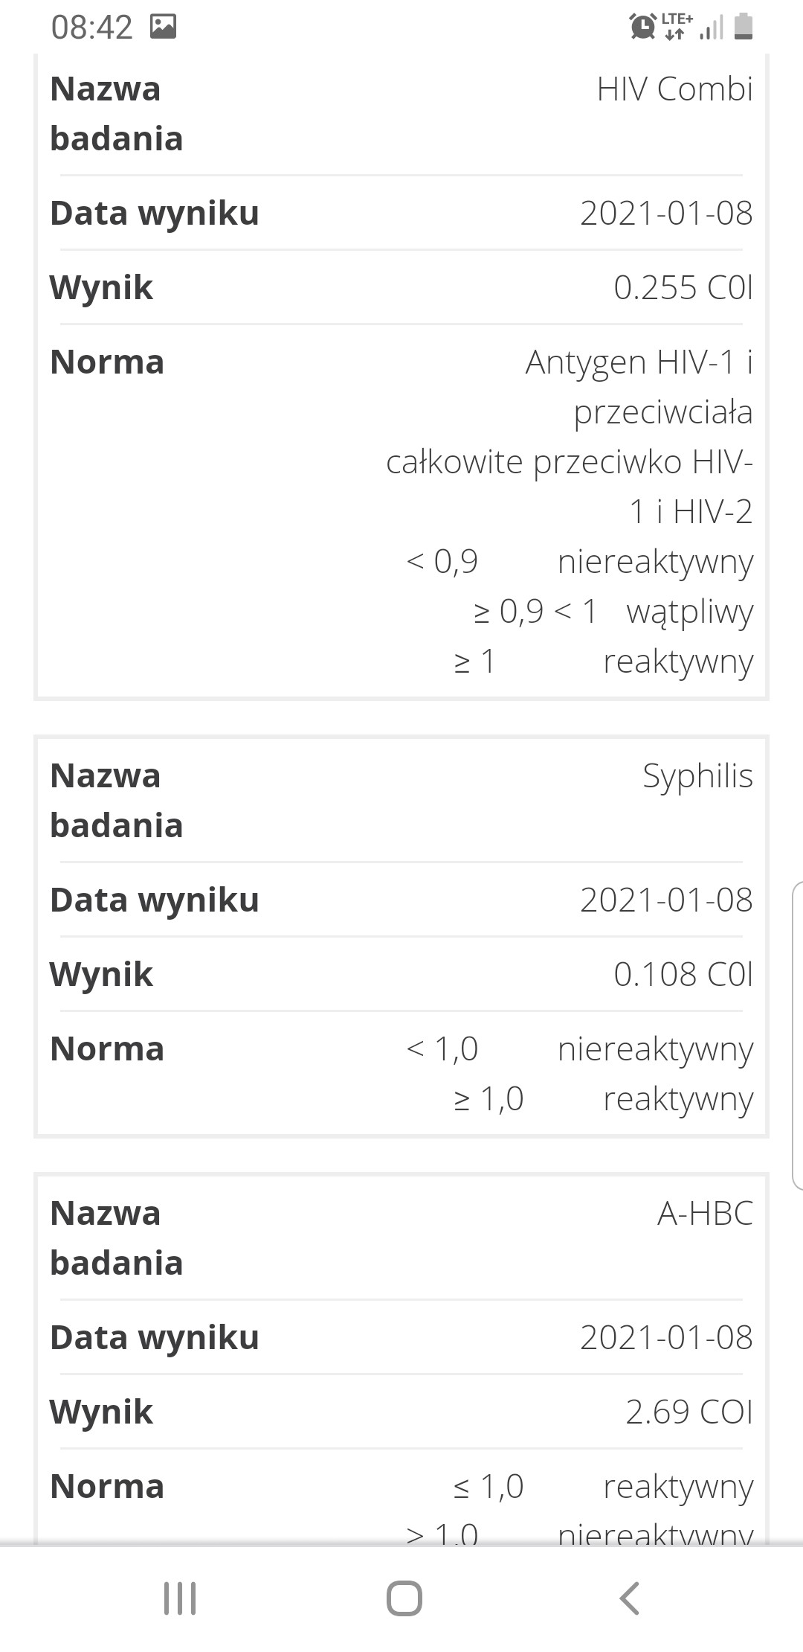Tap the Syphilis test name

[x=697, y=776]
